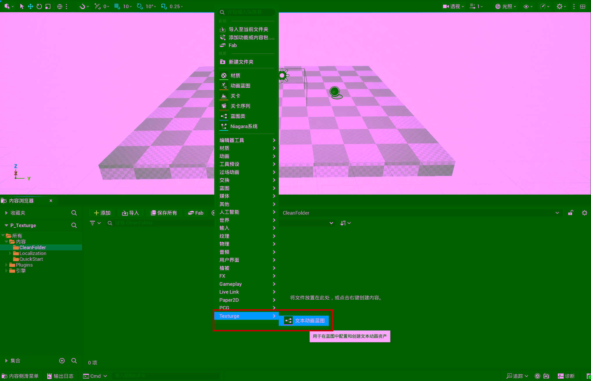Open the 输出日志 output log
This screenshot has width=591, height=381.
60,376
